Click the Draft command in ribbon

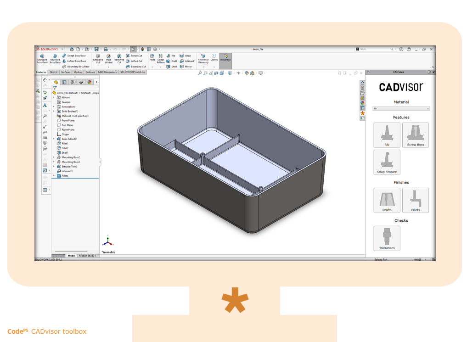coord(172,61)
